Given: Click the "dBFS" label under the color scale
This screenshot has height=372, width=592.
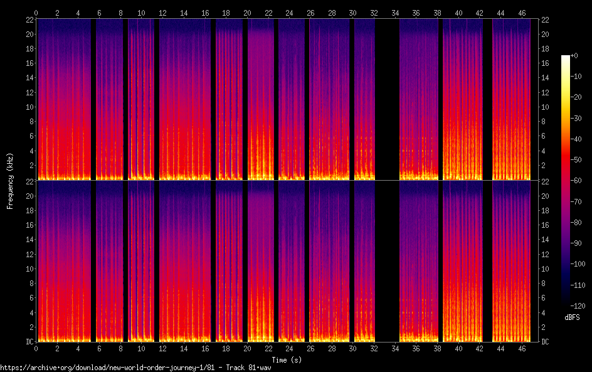Looking at the screenshot, I should click(572, 318).
